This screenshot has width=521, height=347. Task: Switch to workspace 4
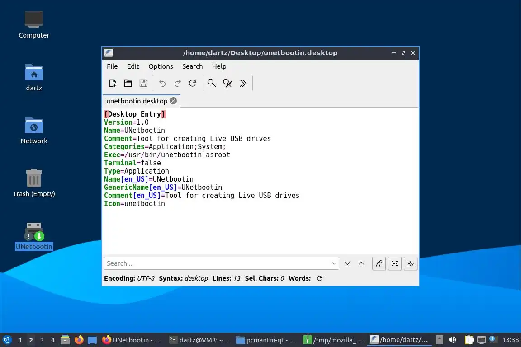pyautogui.click(x=53, y=340)
